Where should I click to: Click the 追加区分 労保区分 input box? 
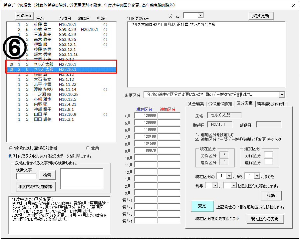268,155
